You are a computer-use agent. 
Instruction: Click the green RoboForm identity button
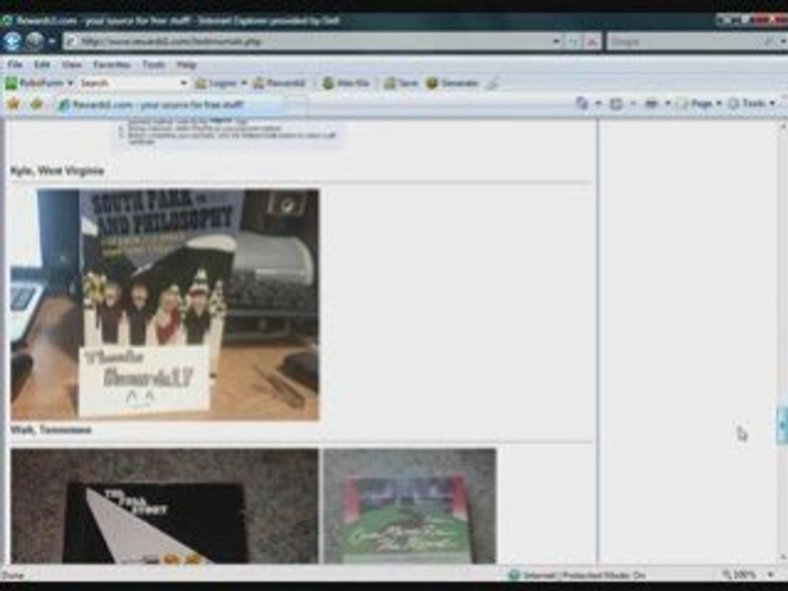coord(346,84)
